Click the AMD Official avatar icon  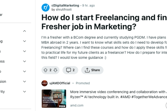(45, 83)
